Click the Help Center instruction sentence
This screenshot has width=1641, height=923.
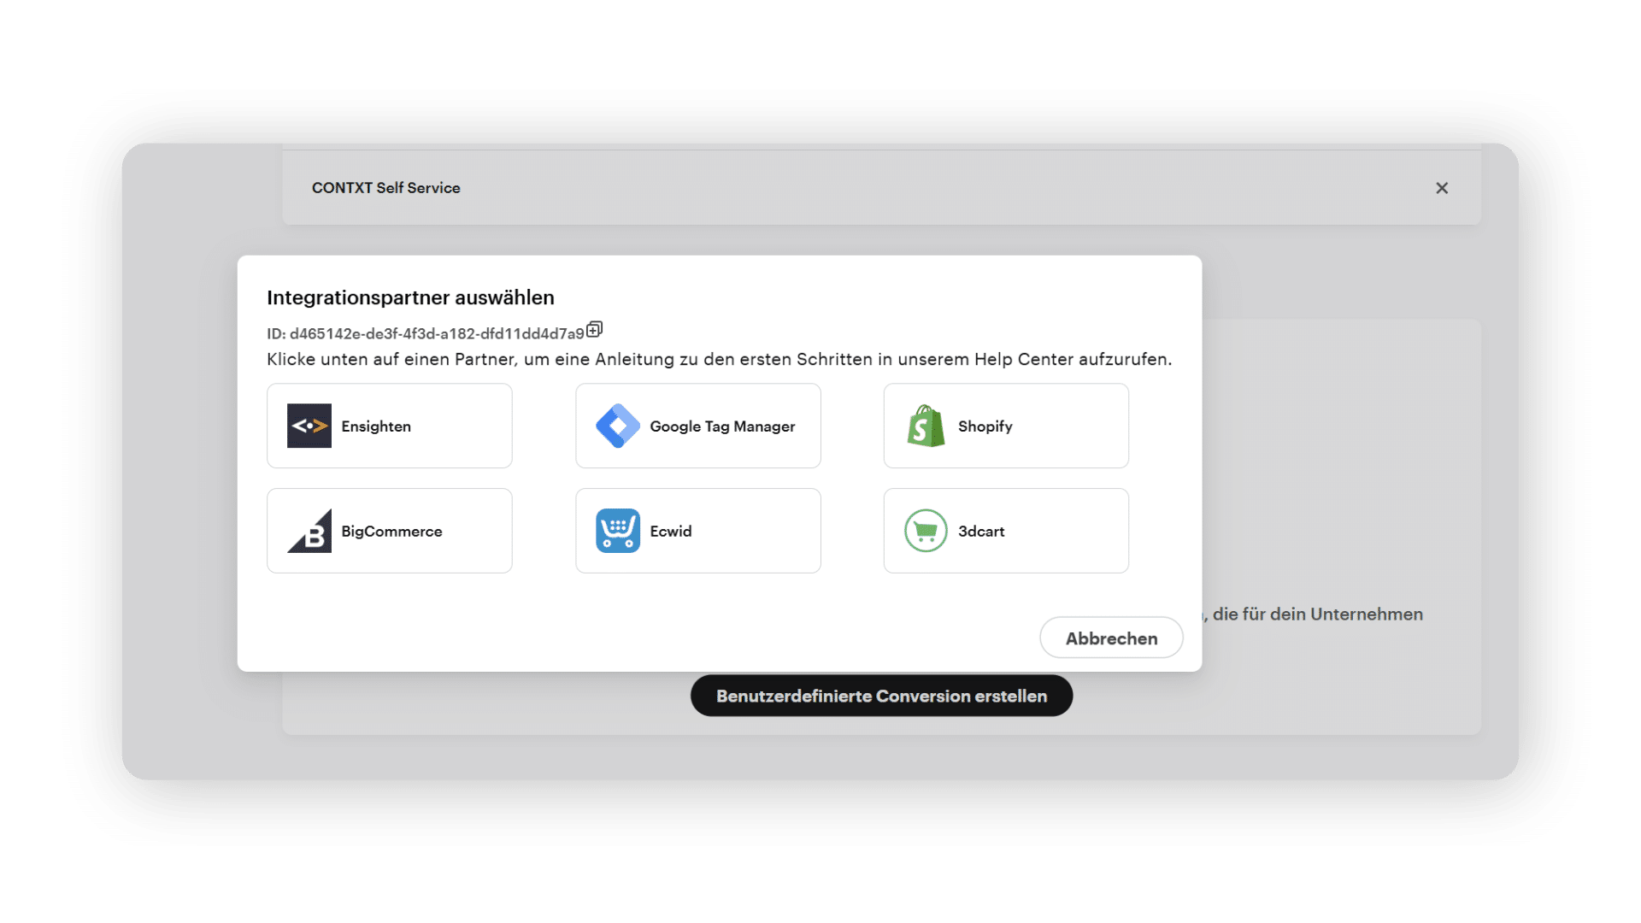(719, 360)
